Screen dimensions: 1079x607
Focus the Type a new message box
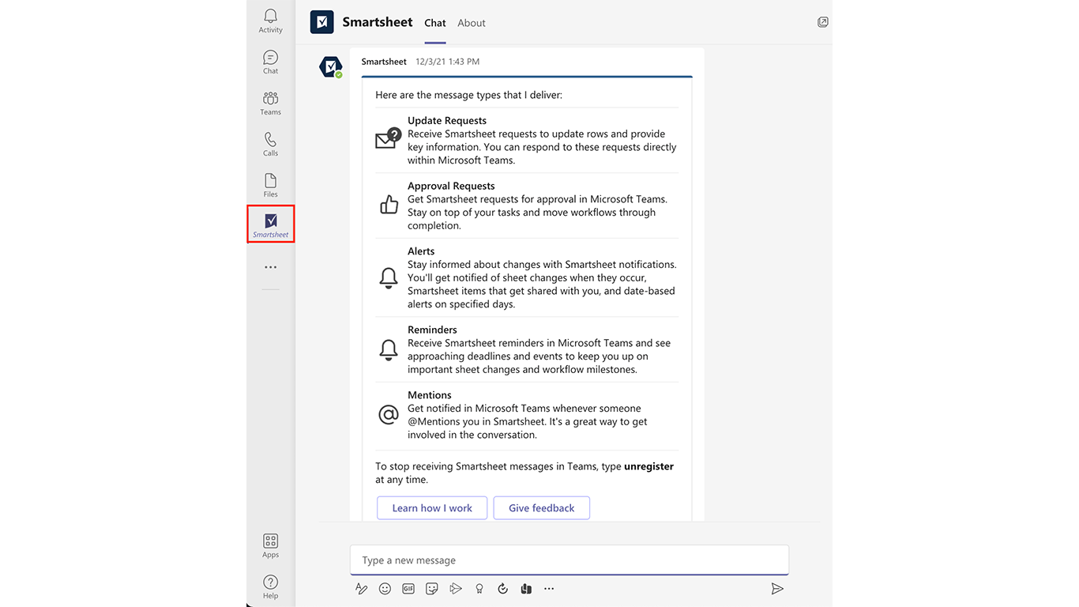[570, 560]
